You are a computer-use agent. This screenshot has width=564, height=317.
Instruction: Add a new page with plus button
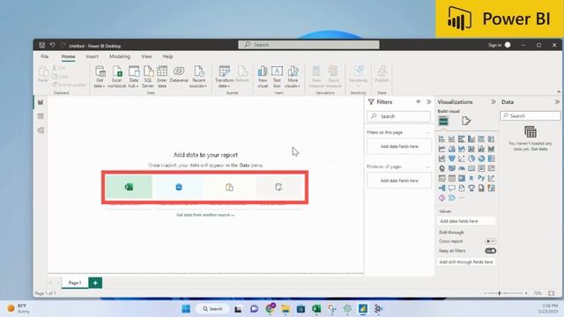point(95,283)
